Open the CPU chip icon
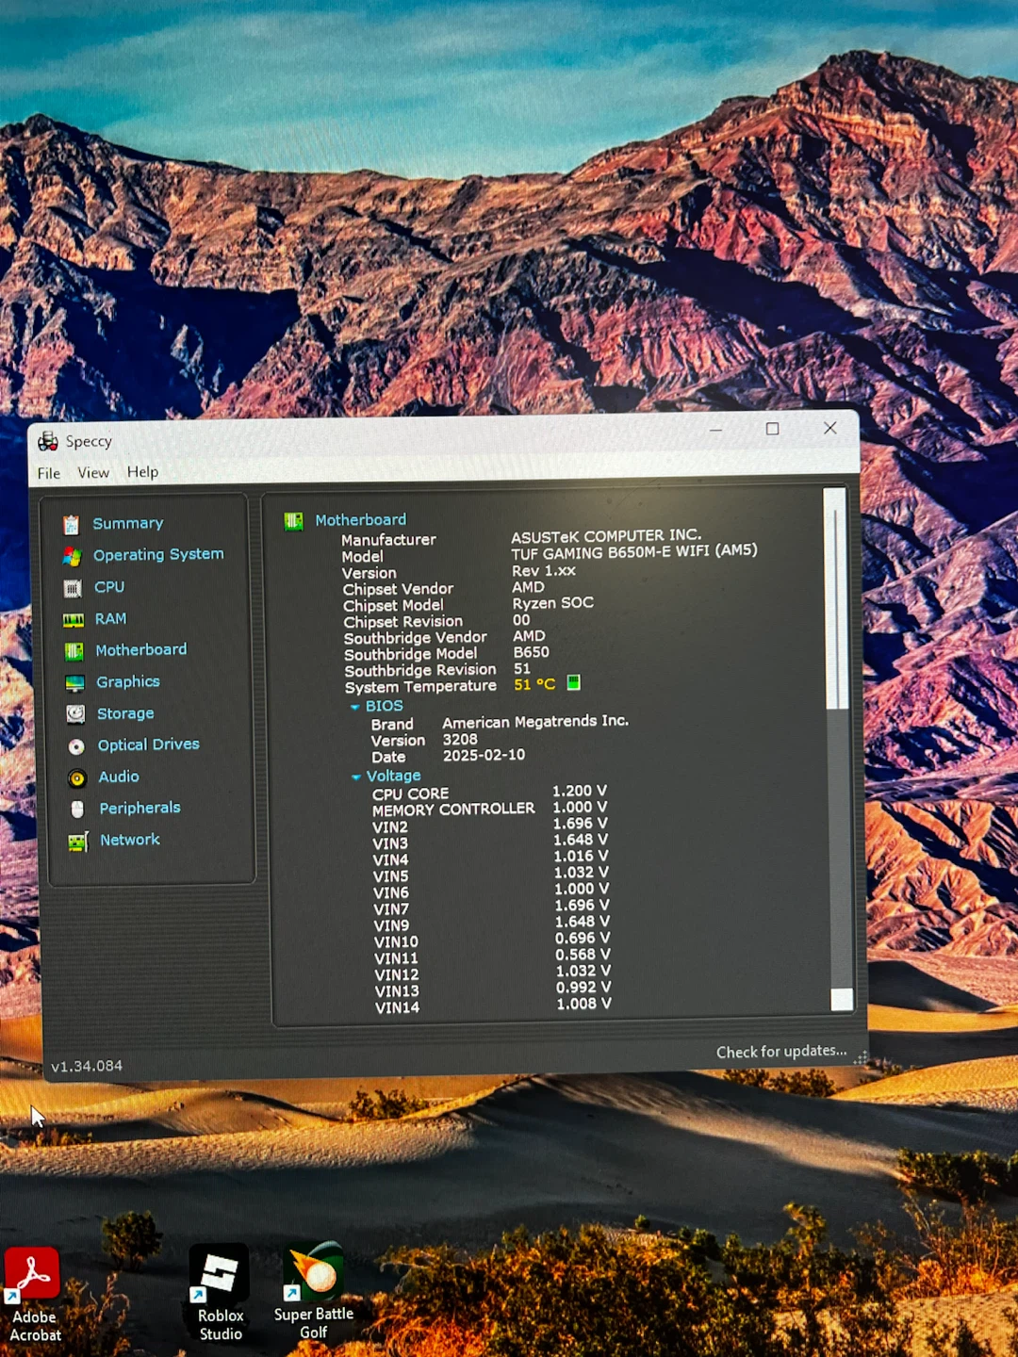The image size is (1018, 1357). coord(73,589)
